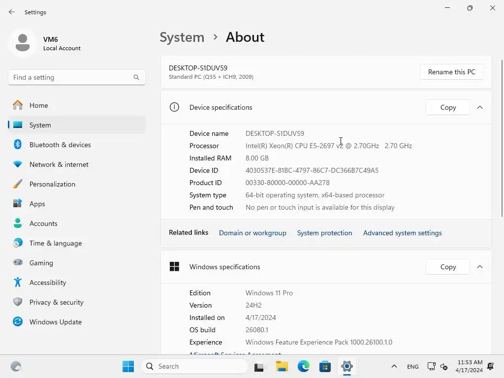
Task: Open Microsoft Store from the taskbar
Action: point(325,366)
